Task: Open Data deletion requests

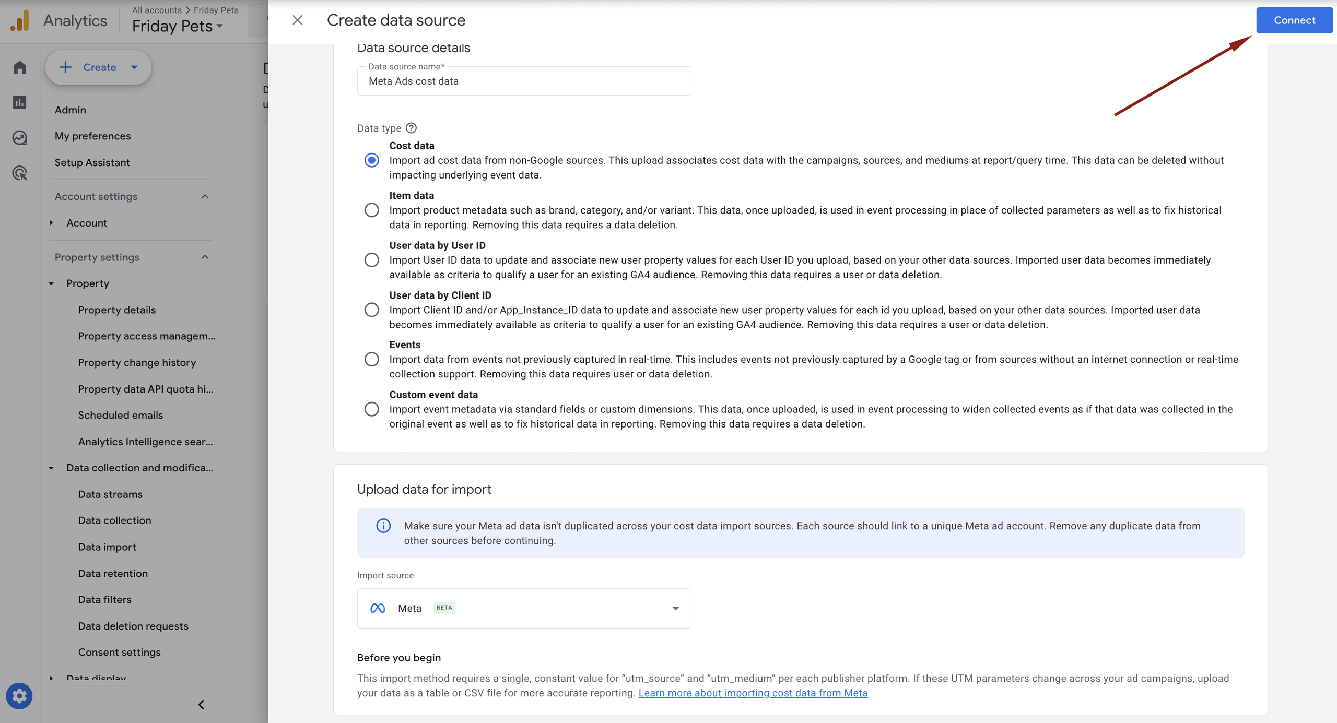Action: [133, 626]
